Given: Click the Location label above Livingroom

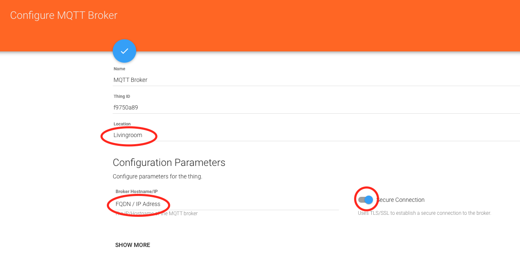Looking at the screenshot, I should coord(122,124).
